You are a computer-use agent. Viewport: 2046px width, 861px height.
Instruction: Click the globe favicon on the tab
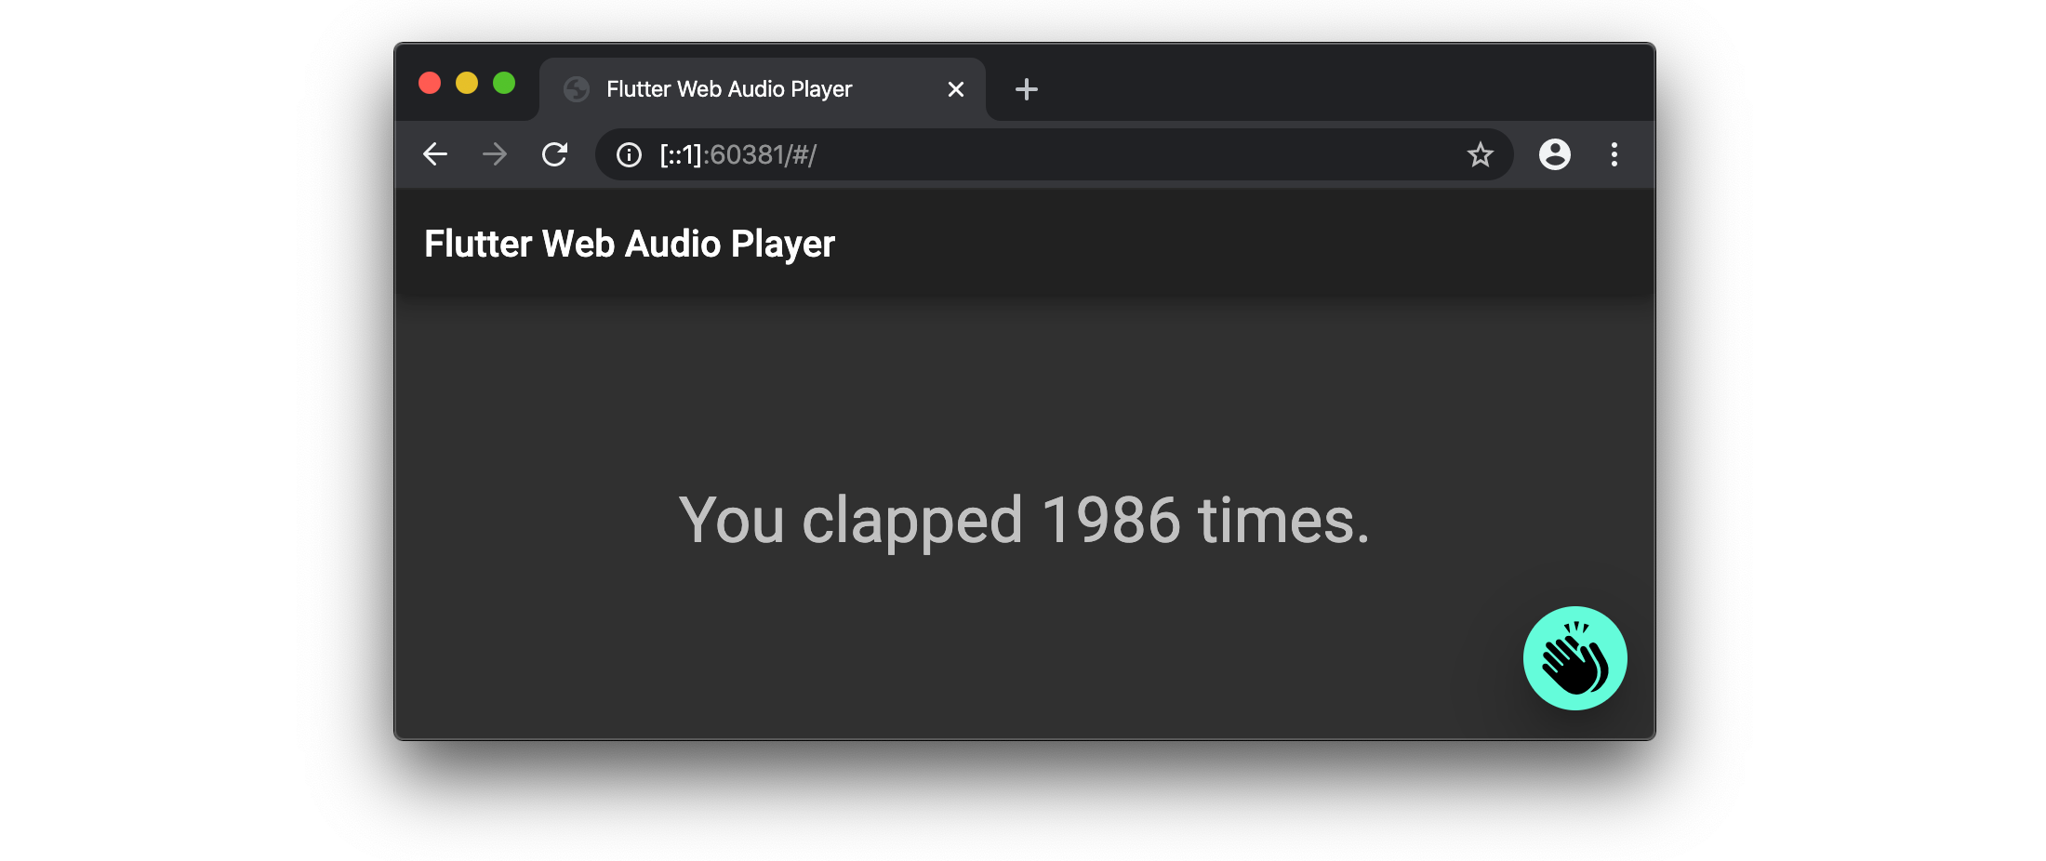click(578, 88)
